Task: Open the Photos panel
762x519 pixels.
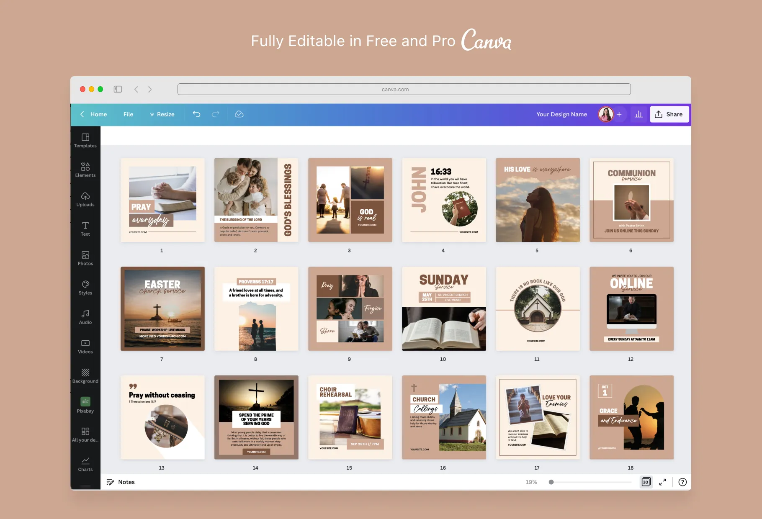Action: click(x=85, y=258)
